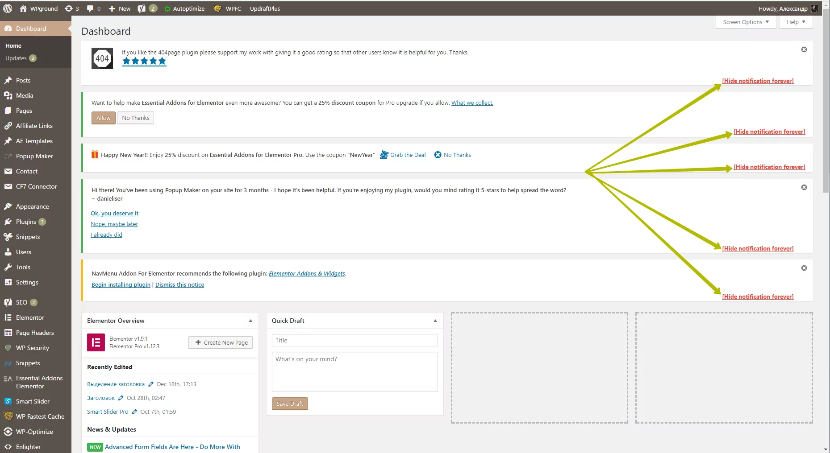Dismiss the 404page rating notice
Image resolution: width=830 pixels, height=453 pixels.
804,49
